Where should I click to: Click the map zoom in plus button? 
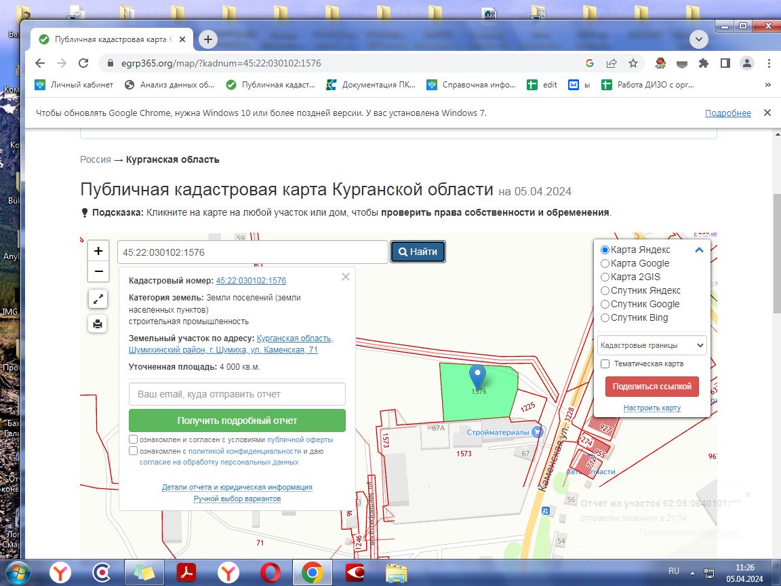coord(98,251)
